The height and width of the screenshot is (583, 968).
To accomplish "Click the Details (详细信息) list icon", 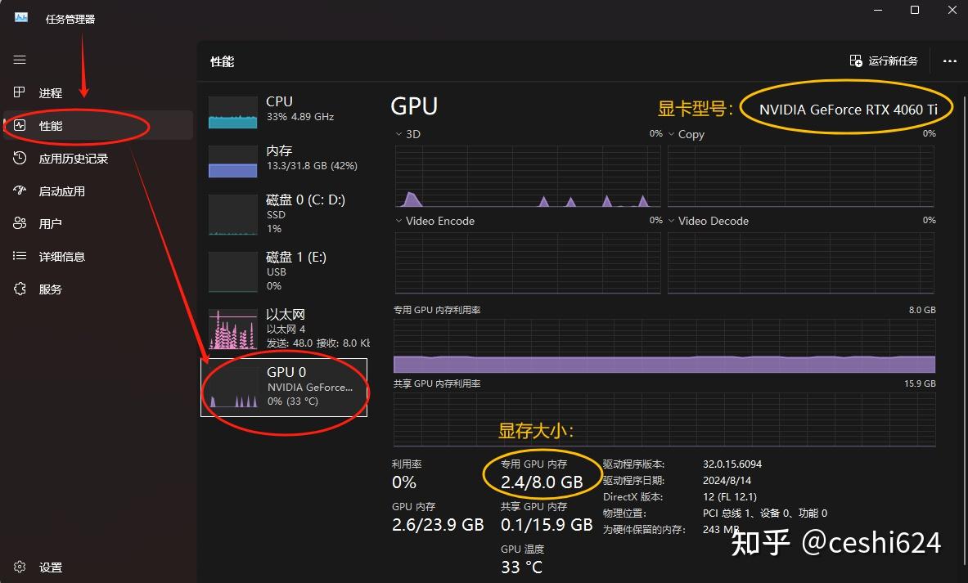I will [x=20, y=256].
